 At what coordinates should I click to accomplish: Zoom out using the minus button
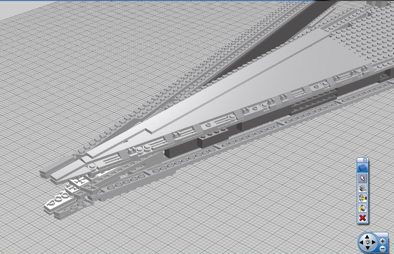pyautogui.click(x=383, y=248)
